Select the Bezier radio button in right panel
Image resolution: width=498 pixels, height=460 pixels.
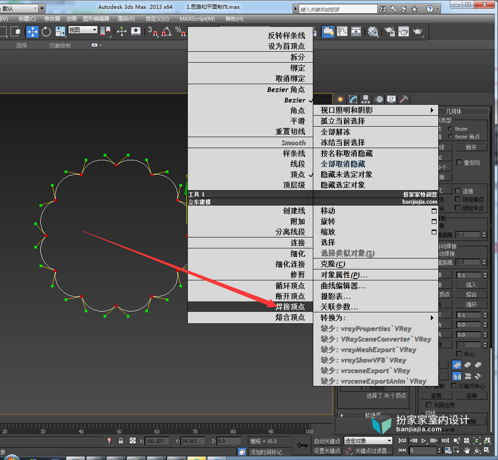[x=450, y=129]
